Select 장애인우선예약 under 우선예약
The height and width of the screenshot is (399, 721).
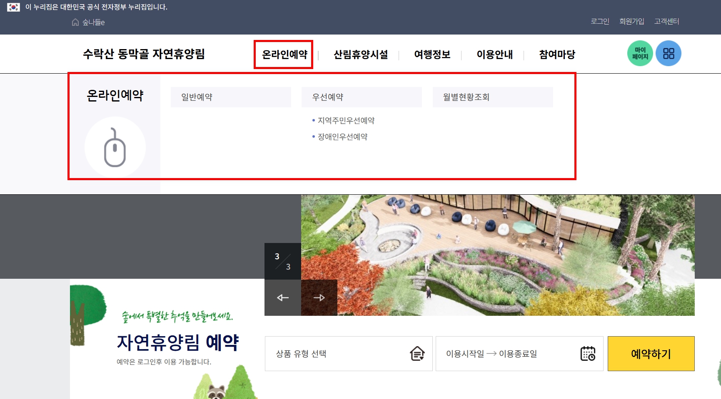point(342,136)
